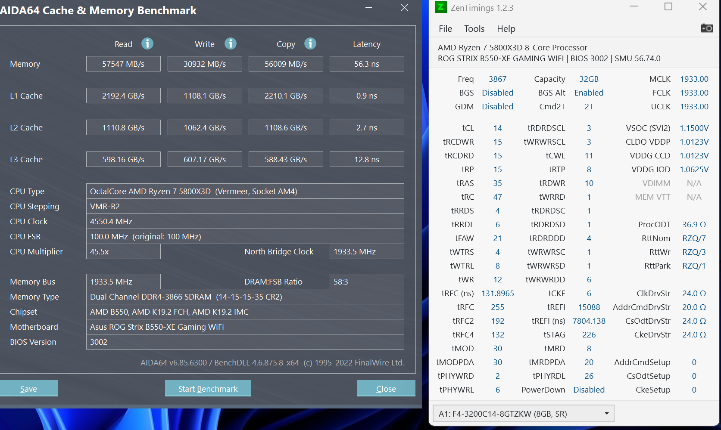Click the L1 Cache latency 0.9 ns
Viewport: 721px width, 430px height.
(x=367, y=96)
